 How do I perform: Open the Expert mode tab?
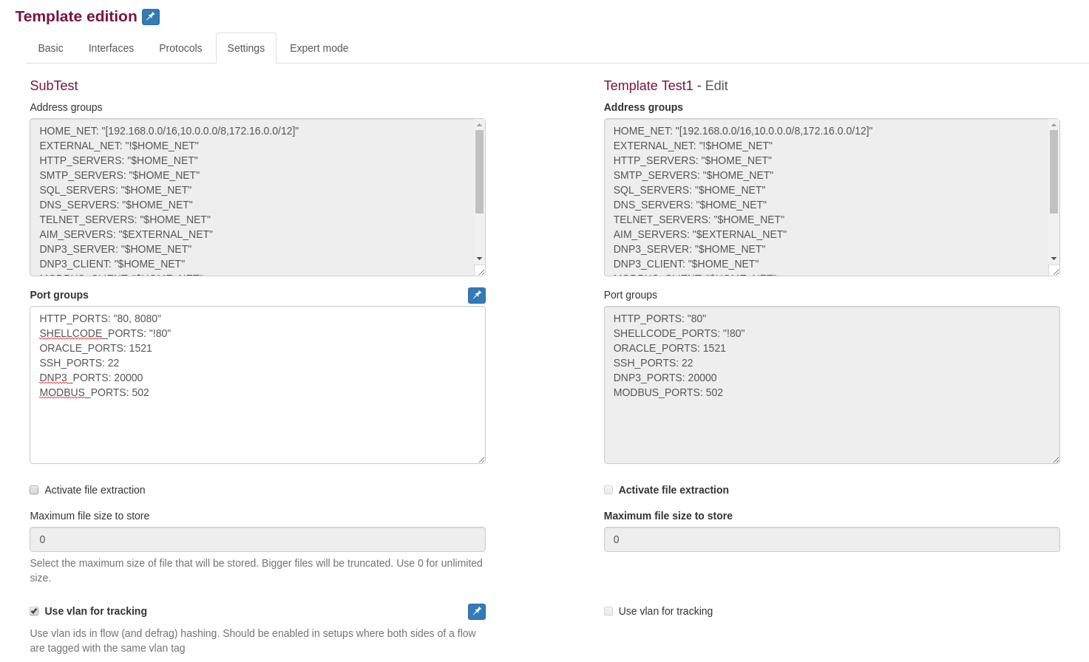[319, 48]
